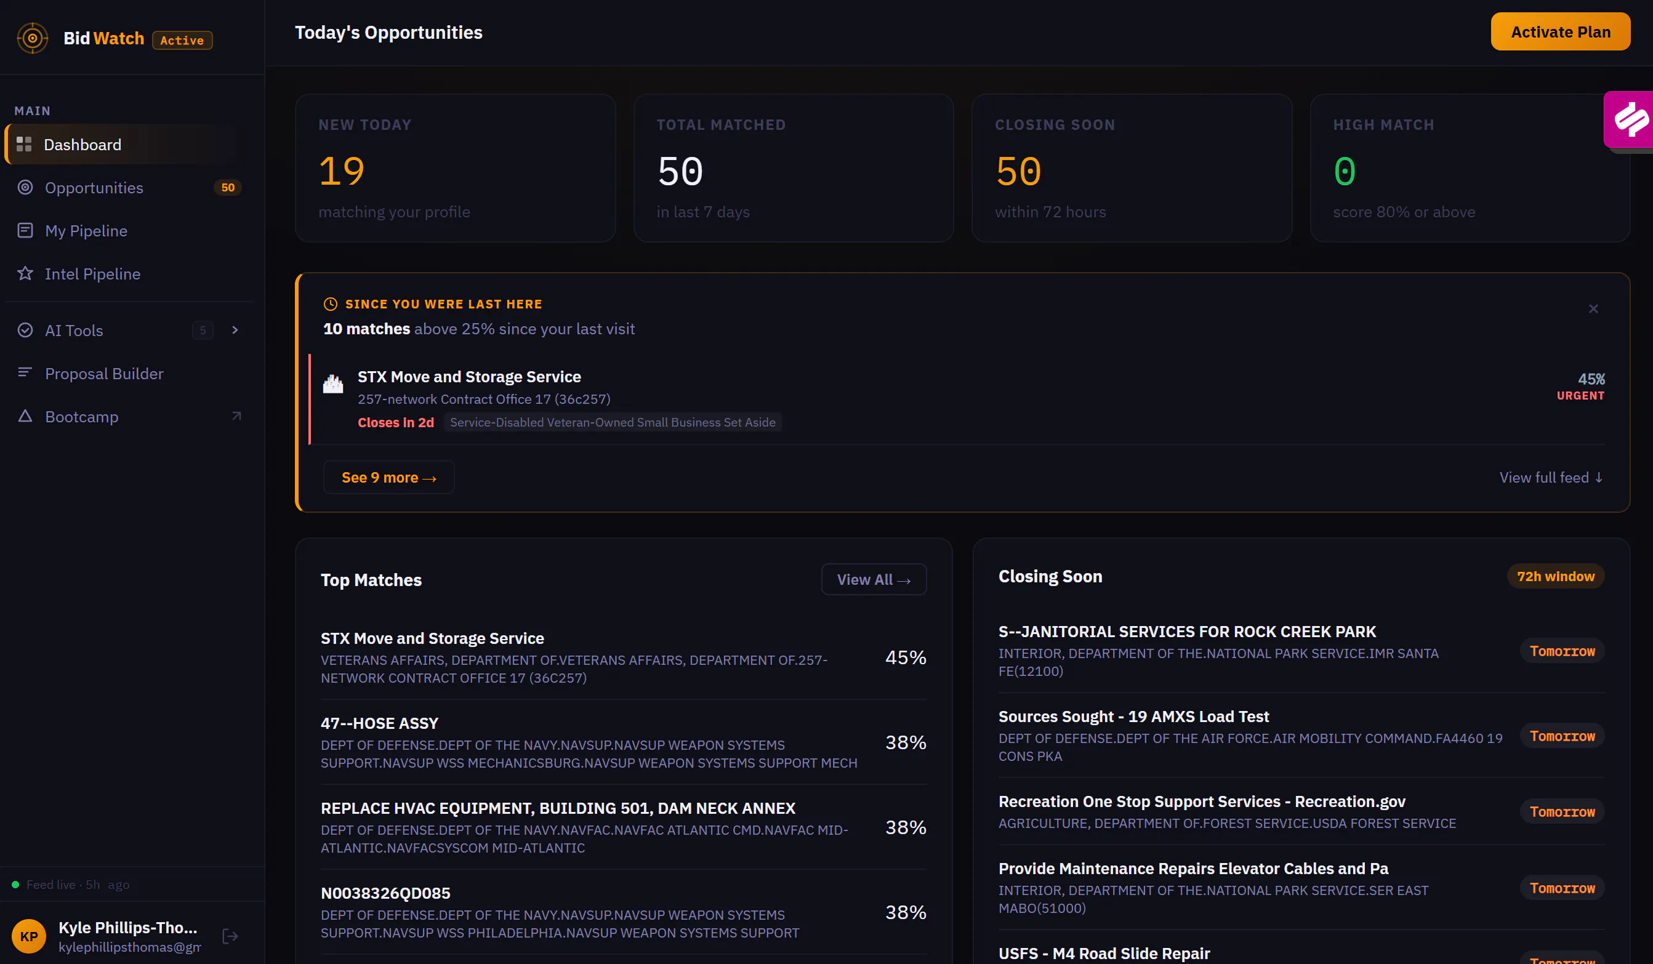Screen dimensions: 1653x964
Task: Click the 38% score for 47--HOSE ASSY
Action: click(906, 742)
